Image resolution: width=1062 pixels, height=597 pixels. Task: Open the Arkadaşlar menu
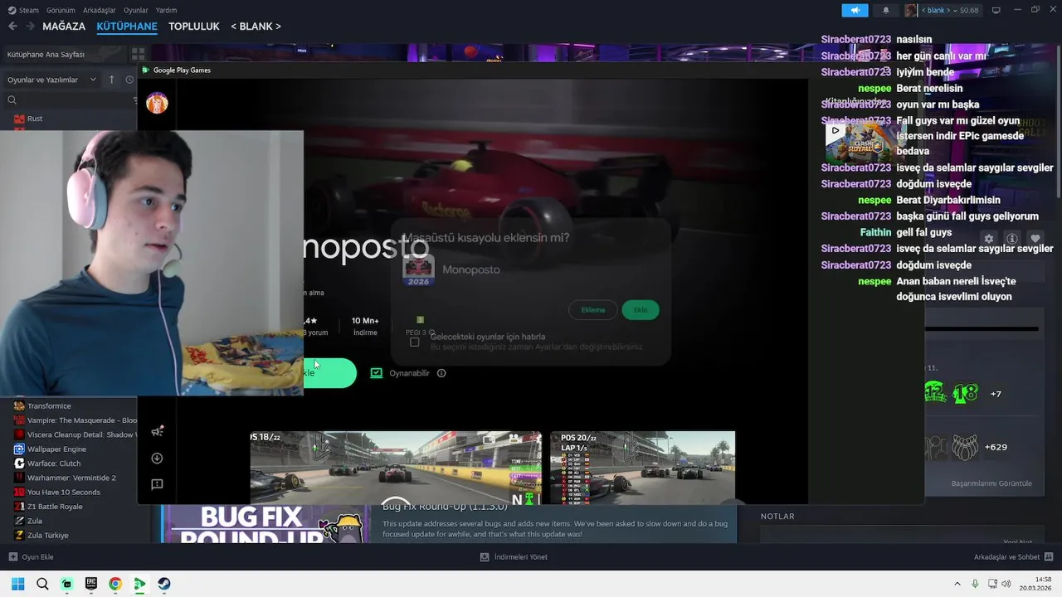pos(100,10)
